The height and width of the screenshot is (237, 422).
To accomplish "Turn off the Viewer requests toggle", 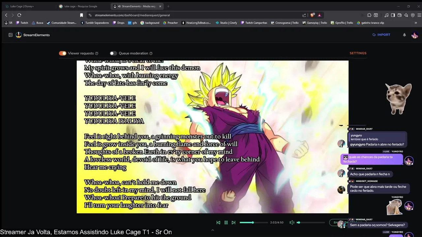I will 63,53.
